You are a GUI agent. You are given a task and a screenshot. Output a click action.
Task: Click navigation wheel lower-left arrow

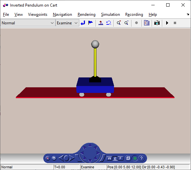point(84,158)
